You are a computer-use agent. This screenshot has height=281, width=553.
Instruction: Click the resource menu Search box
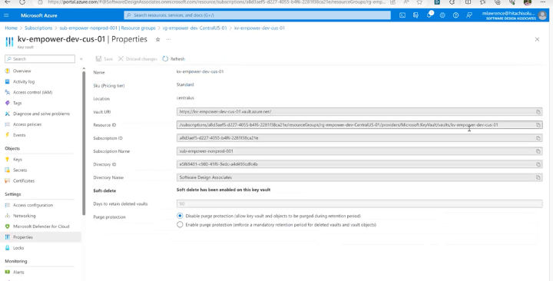(40, 59)
